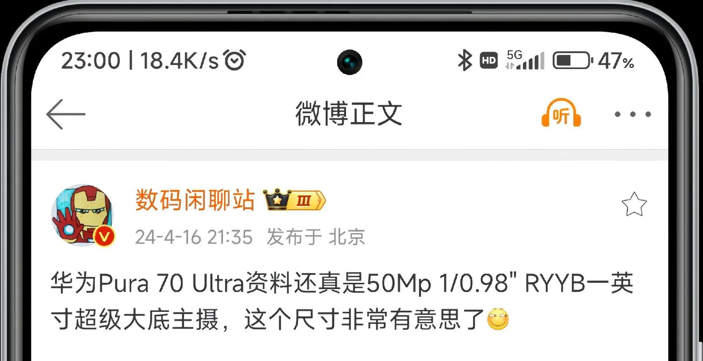Tap the alarm clock status icon
Viewport: 703px width, 361px height.
(x=235, y=60)
